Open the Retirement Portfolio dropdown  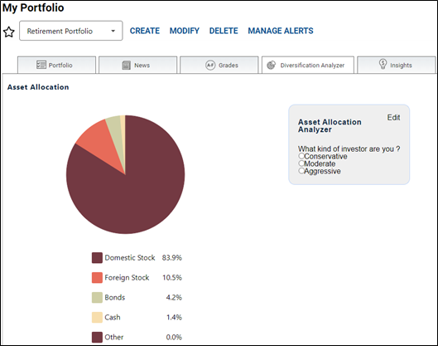click(70, 31)
